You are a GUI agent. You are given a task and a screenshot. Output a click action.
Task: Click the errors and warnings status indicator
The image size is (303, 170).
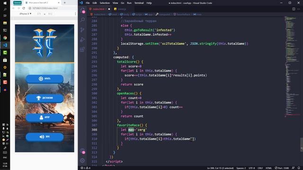(85, 168)
